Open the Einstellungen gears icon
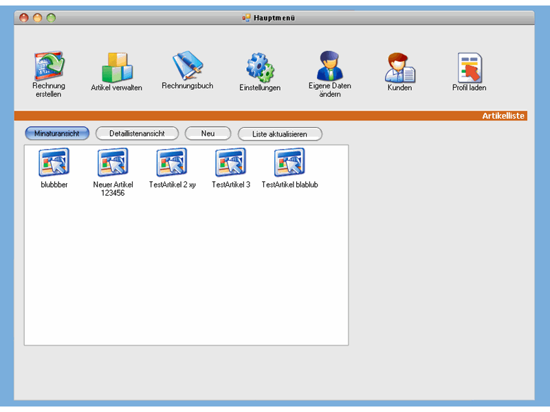 260,67
